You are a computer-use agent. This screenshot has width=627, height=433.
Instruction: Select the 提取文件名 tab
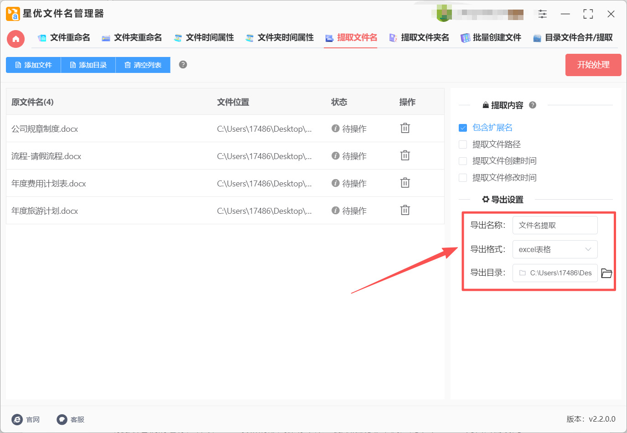(351, 38)
